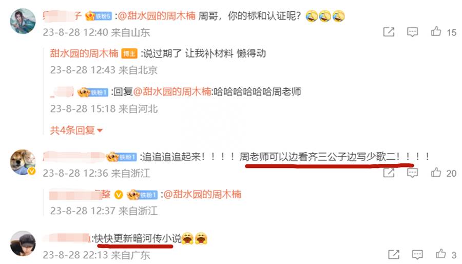
Task: Click the 博主 badge beside author name
Action: [129, 53]
